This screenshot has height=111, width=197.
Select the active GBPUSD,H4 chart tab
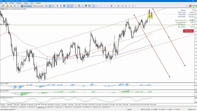click(41, 107)
